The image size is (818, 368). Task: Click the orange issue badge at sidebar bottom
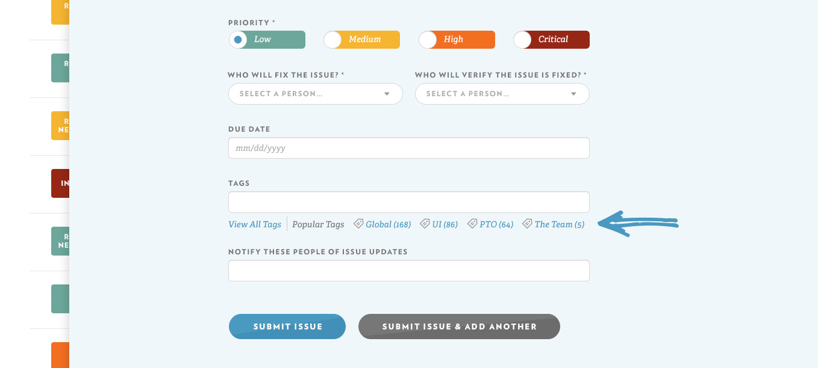59,355
